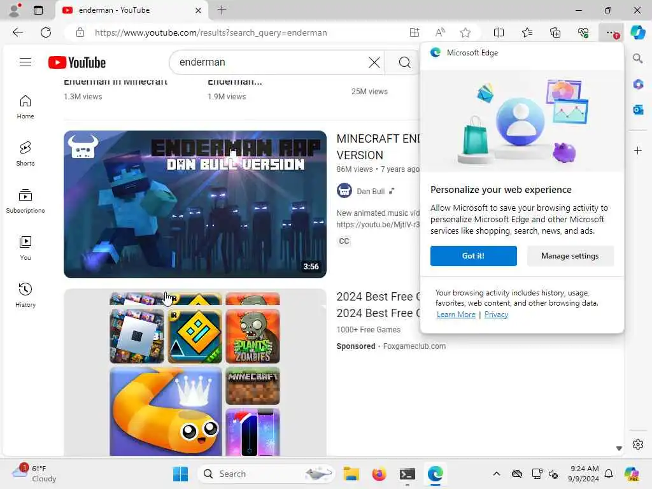Open Browser essentials heart icon
Viewport: 652px width, 489px height.
click(x=583, y=32)
